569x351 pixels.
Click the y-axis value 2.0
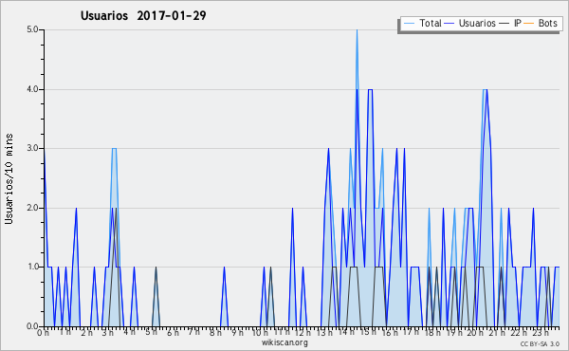[32, 208]
